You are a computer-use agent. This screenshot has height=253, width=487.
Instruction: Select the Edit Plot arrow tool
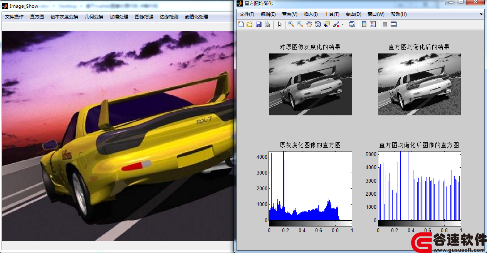280,25
